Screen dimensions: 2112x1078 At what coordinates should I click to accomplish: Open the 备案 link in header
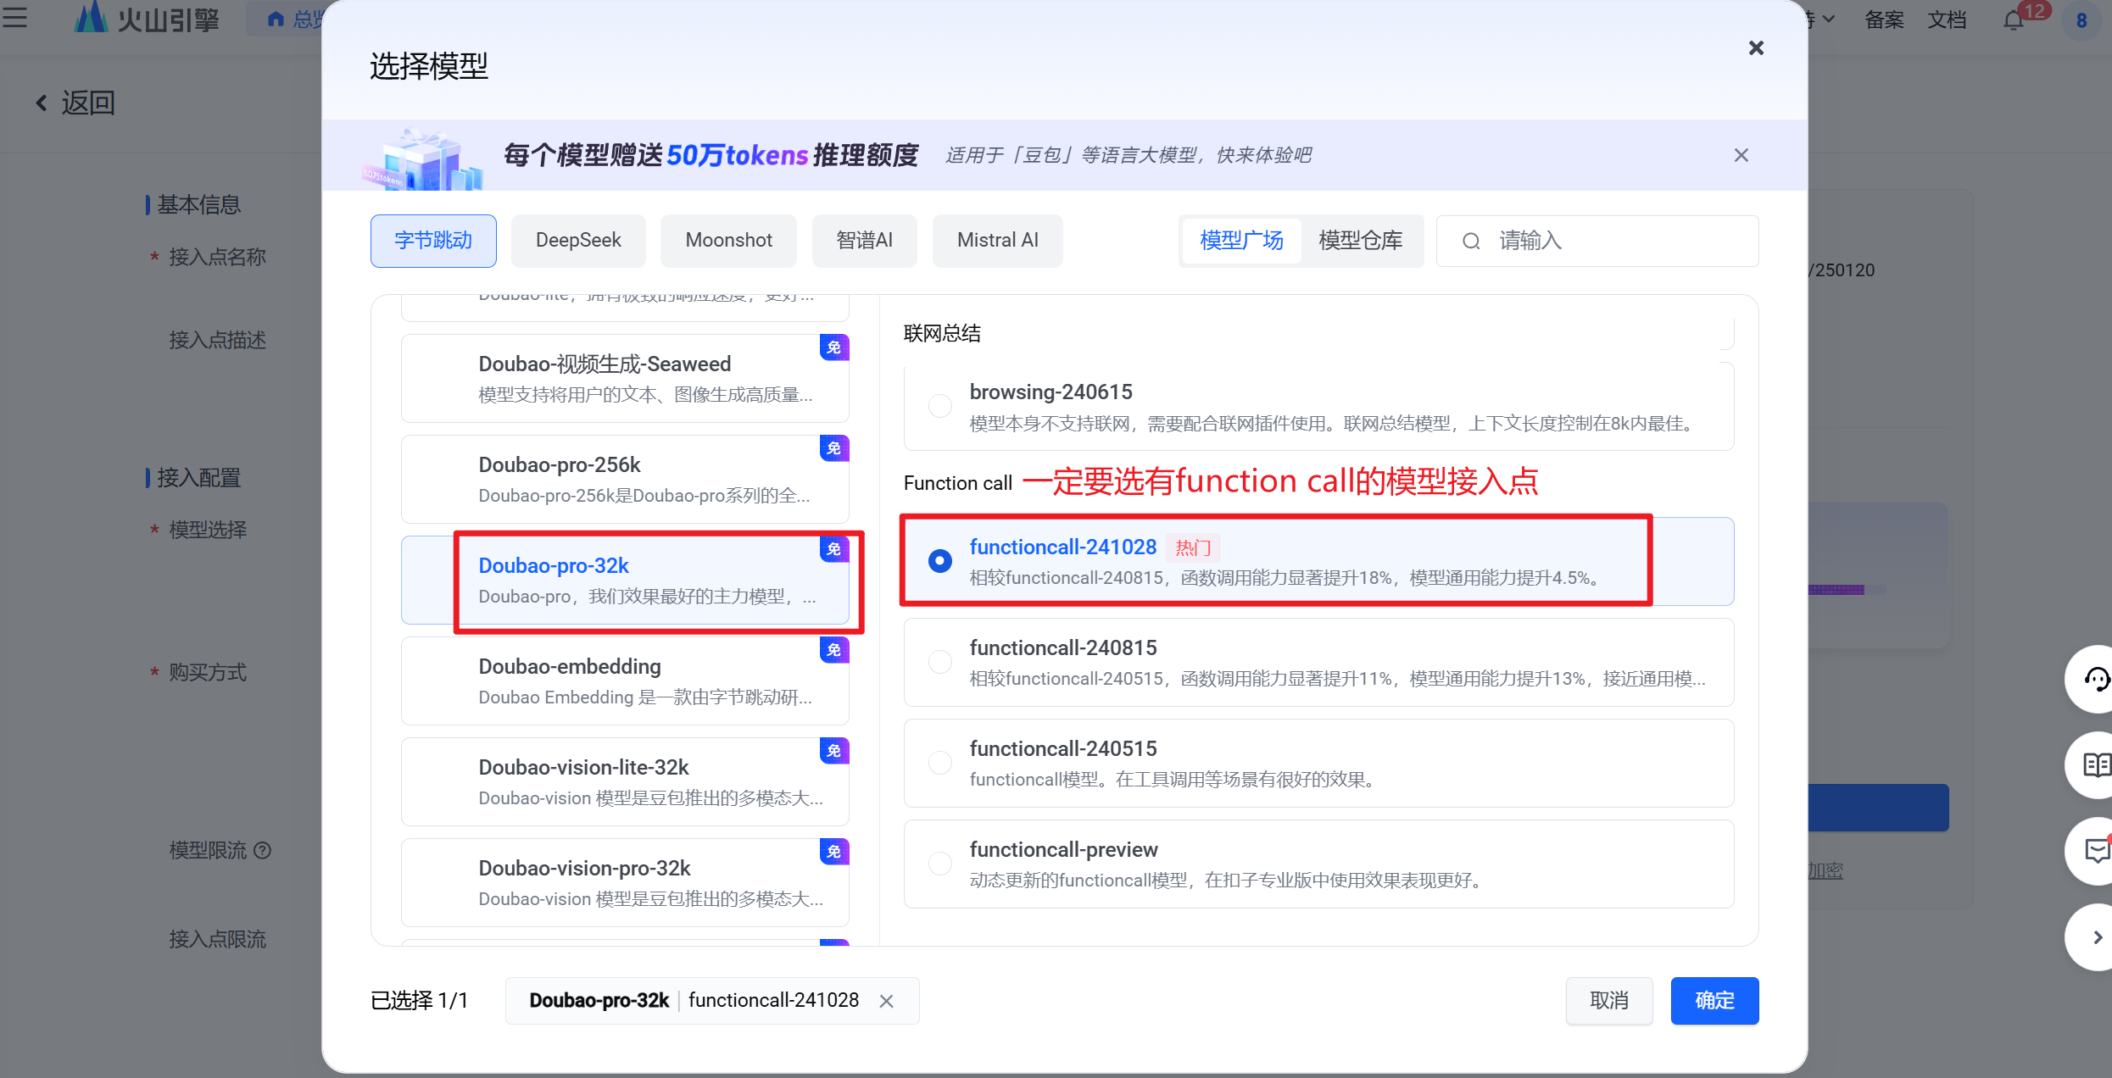(x=1884, y=19)
